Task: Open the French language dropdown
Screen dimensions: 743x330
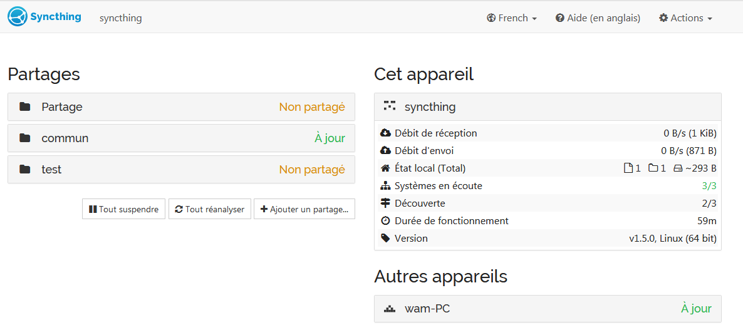Action: [512, 18]
